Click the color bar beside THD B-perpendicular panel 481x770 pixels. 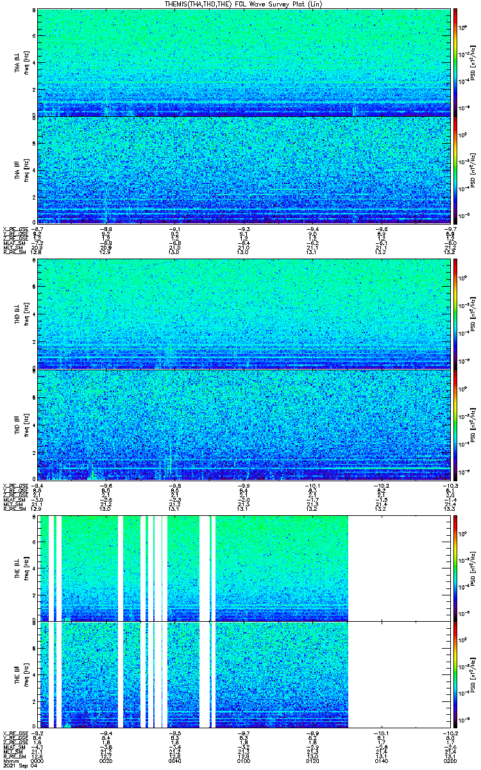coord(455,314)
